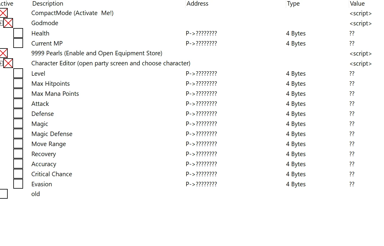Image resolution: width=384 pixels, height=246 pixels.
Task: Click the Character Editor <script> value
Action: point(361,63)
